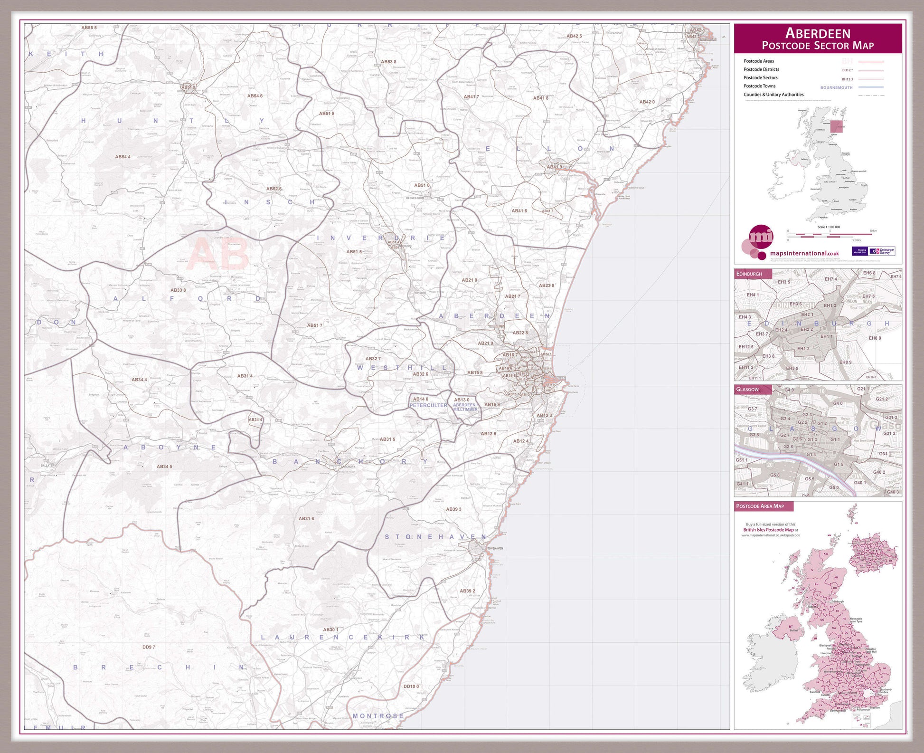Click the 'Postcode Towns' legend entry
The height and width of the screenshot is (753, 924).
(x=759, y=86)
